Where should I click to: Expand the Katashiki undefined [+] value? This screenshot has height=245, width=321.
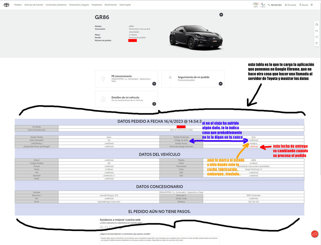[109, 175]
